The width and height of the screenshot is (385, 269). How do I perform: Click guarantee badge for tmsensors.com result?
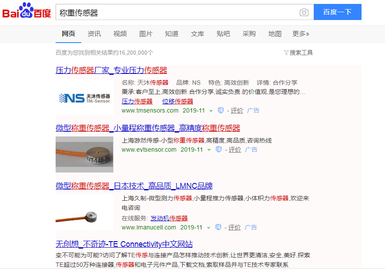click(221, 110)
